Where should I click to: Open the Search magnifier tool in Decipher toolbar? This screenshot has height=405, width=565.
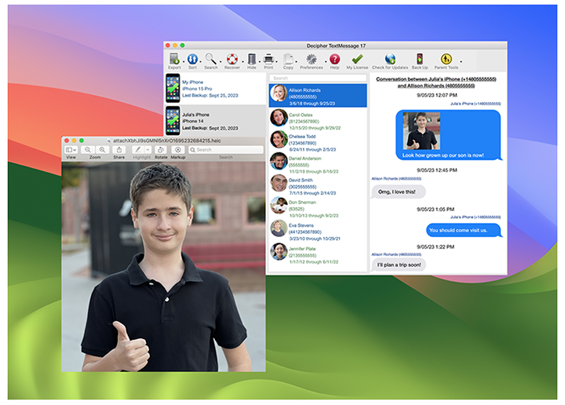[x=210, y=59]
